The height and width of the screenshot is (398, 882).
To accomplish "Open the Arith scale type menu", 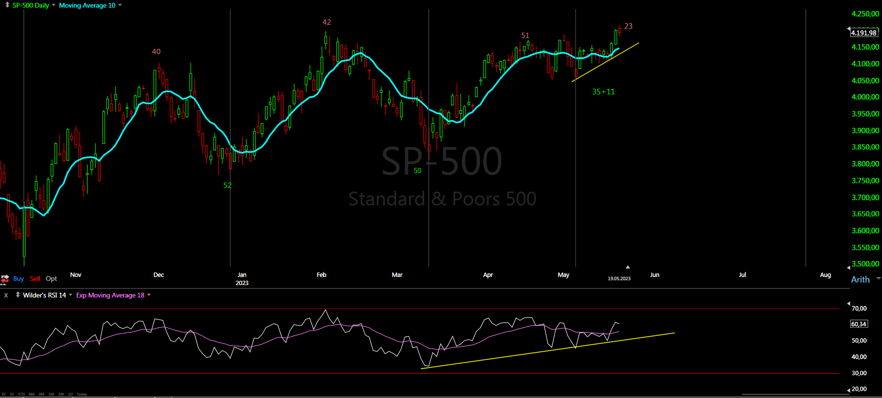I will pos(860,279).
